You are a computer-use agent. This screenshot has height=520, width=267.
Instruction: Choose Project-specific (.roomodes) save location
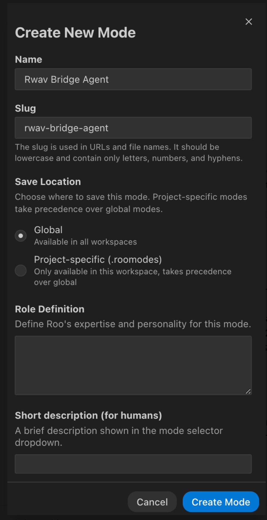click(21, 270)
